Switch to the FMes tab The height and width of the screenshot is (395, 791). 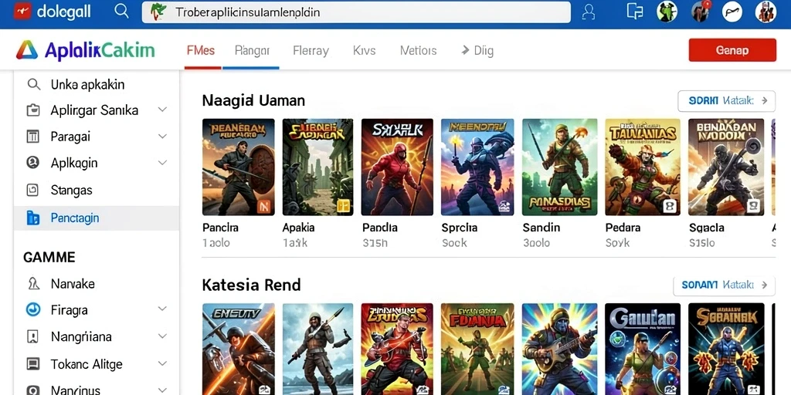pos(201,50)
